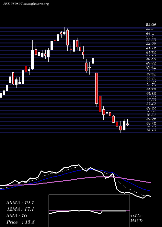The width and height of the screenshot is (162, 227).
Task: Select the 12MA : 17.1 readout
Action: point(20,209)
